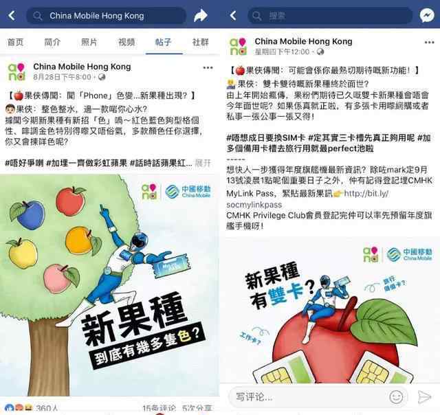The width and height of the screenshot is (440, 415).
Task: Open more options on left post
Action: tap(208, 67)
